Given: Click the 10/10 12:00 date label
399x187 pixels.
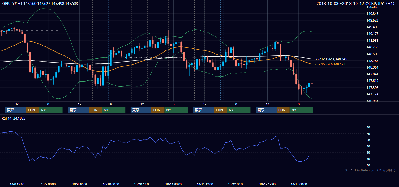Looking at the screenshot, I should point(142,184).
